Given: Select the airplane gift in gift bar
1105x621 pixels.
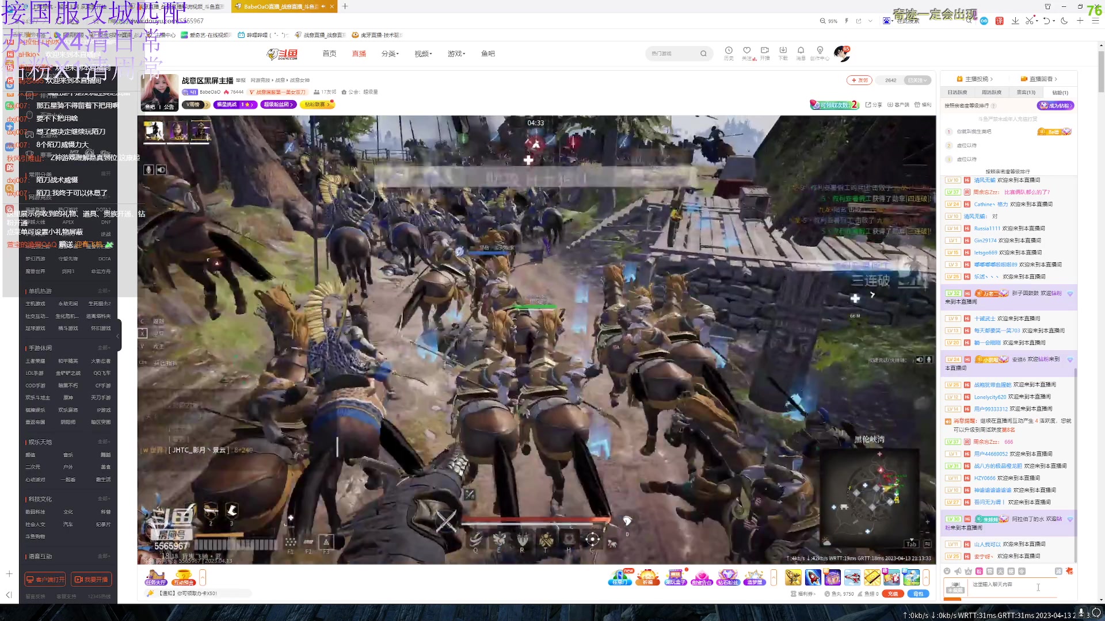Looking at the screenshot, I should point(852,577).
